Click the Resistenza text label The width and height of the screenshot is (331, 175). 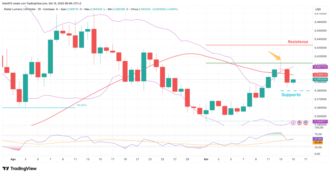tap(298, 42)
